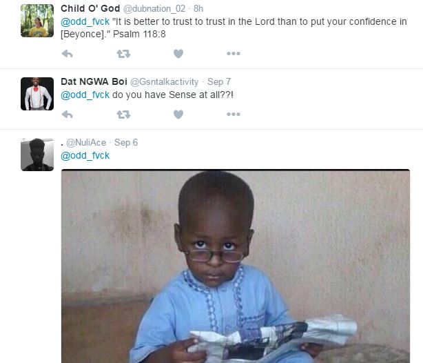Like Dat NGWA Boi's tweet
This screenshot has width=423, height=363.
tap(178, 115)
